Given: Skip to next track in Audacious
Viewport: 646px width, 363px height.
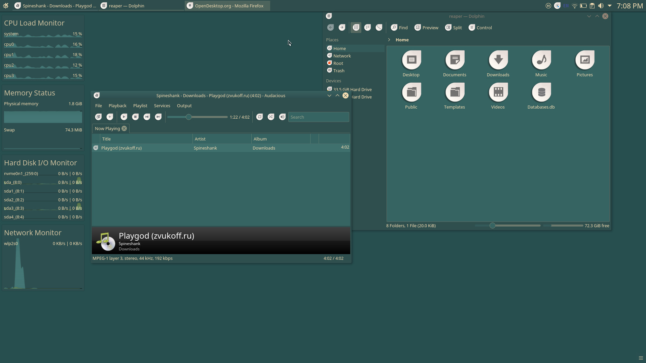Looking at the screenshot, I should tap(158, 117).
